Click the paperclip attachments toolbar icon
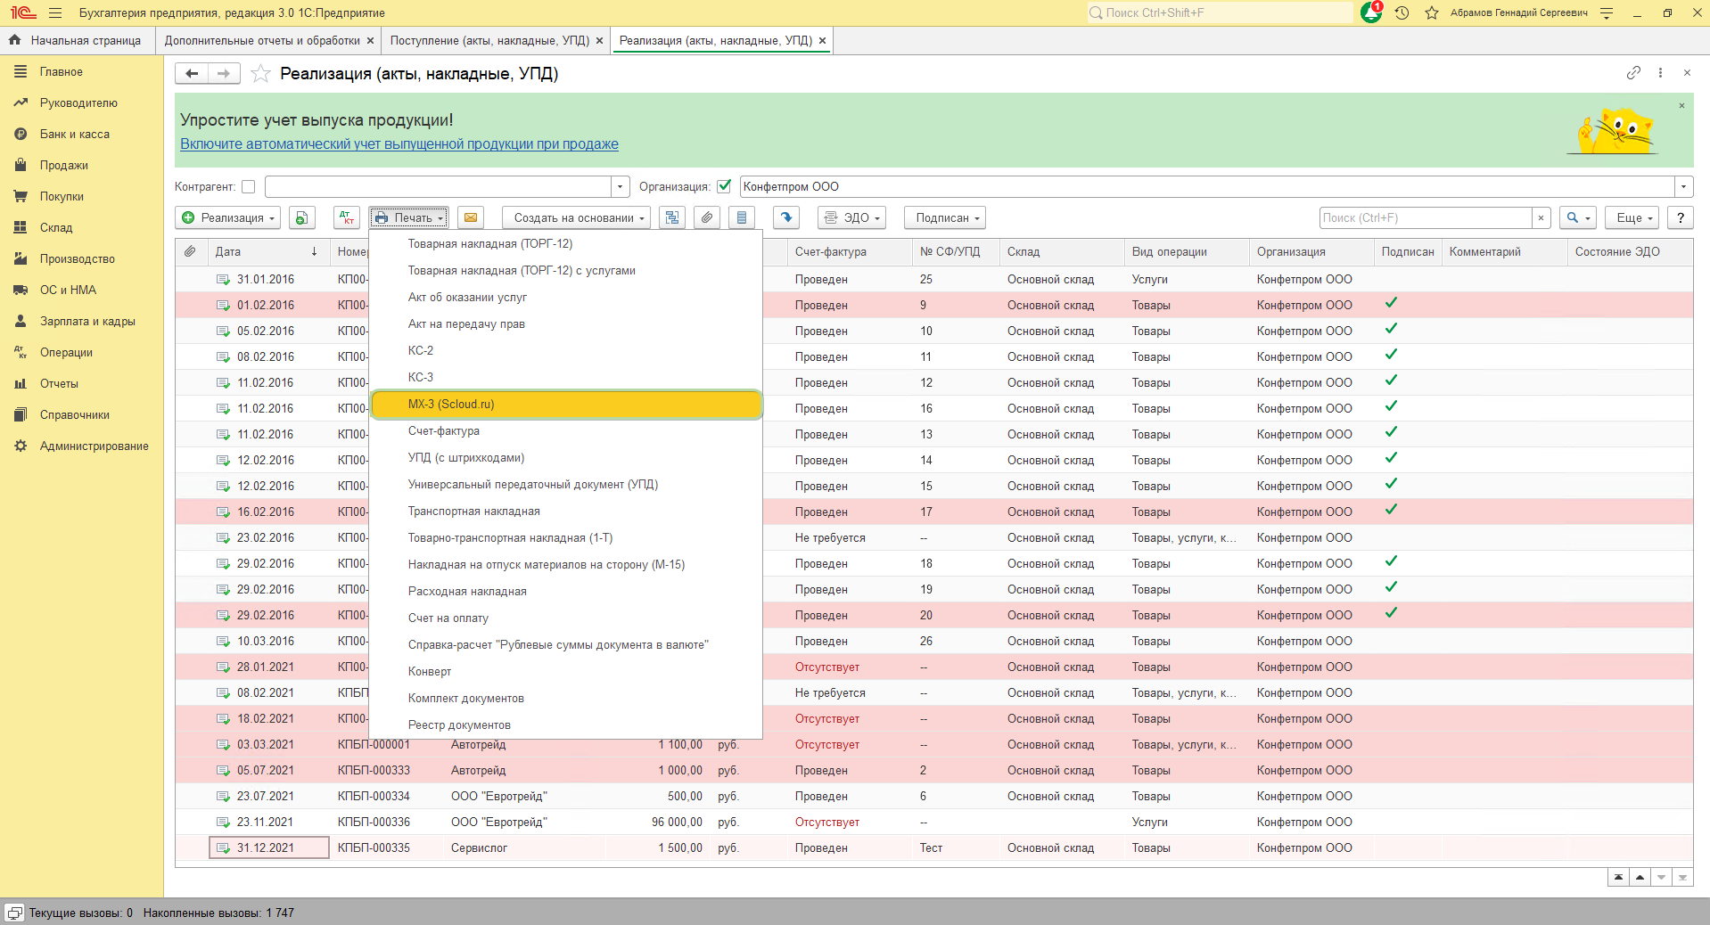Screen dimensions: 1710x925 click(x=707, y=217)
